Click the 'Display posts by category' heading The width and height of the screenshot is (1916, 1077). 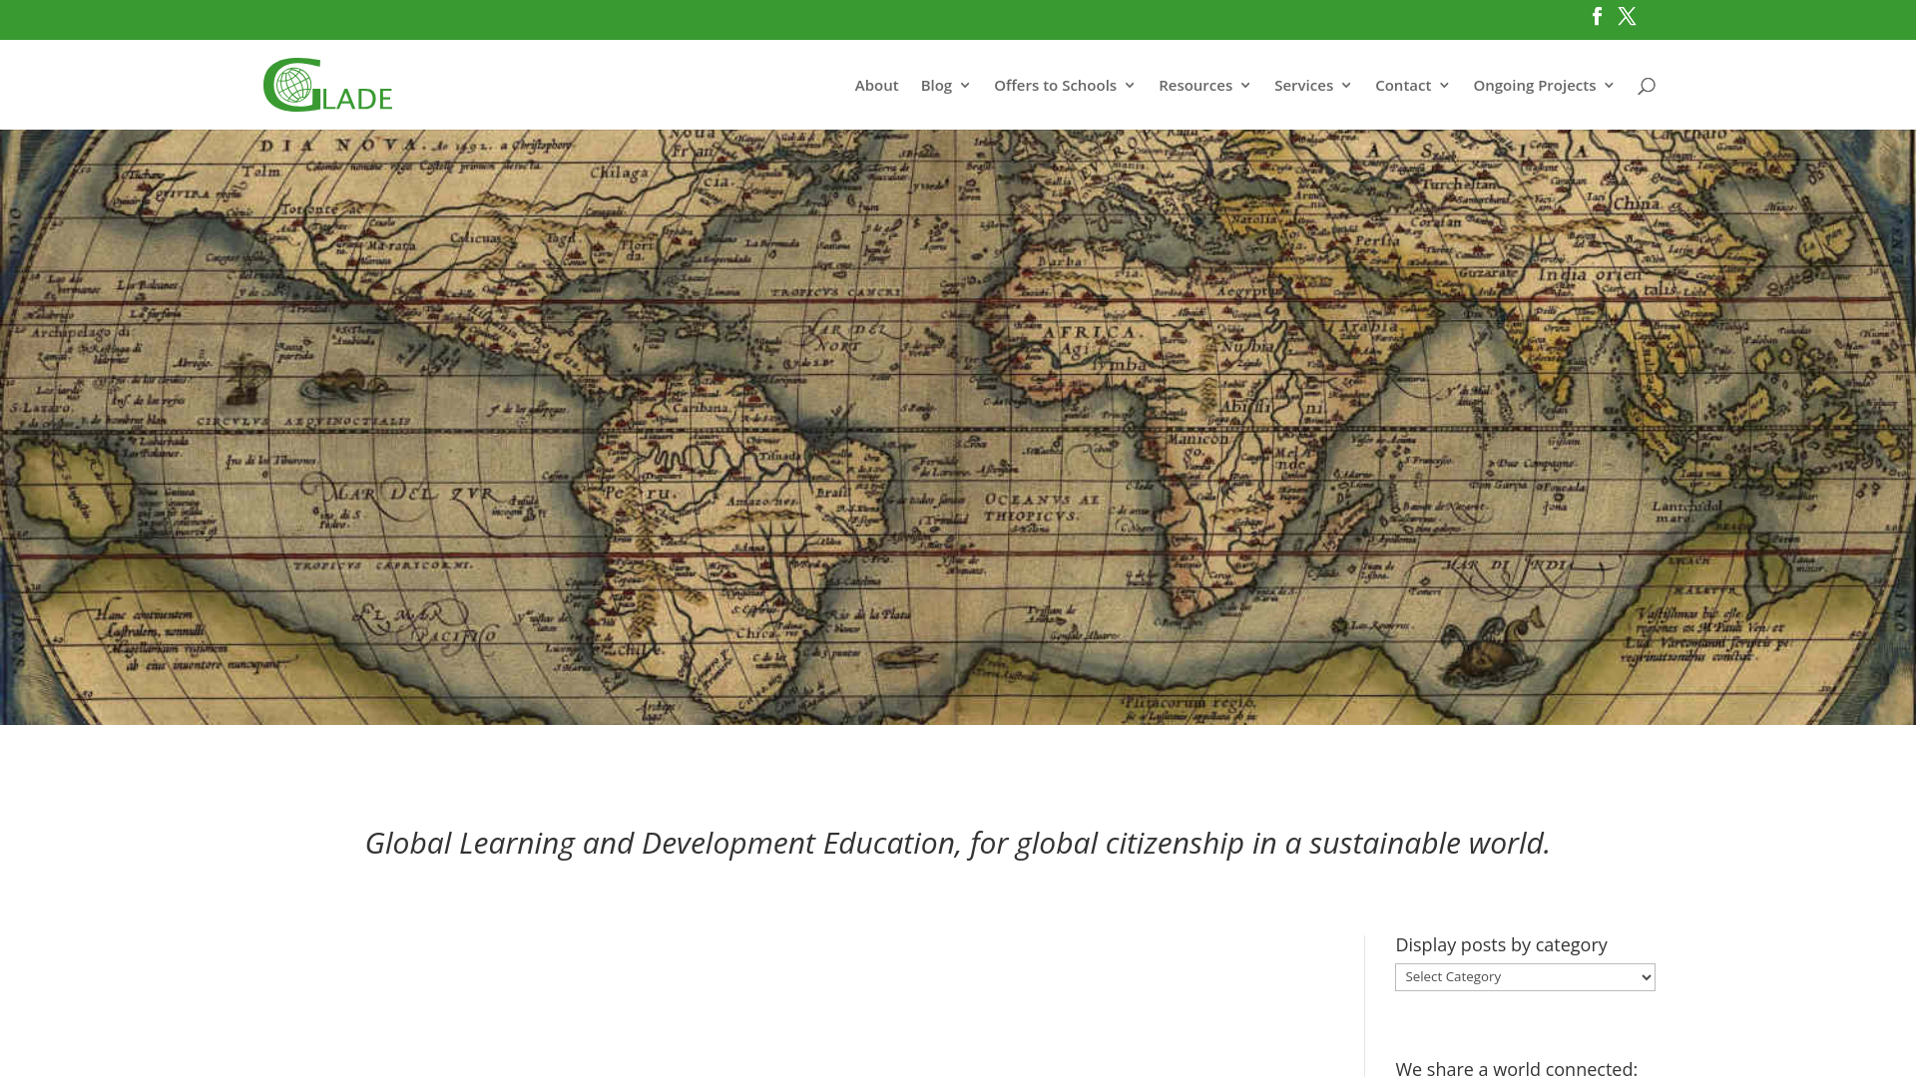pos(1501,945)
